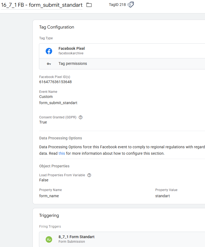Click the Tag Configuration section heading
This screenshot has width=205, height=247.
[x=57, y=27]
